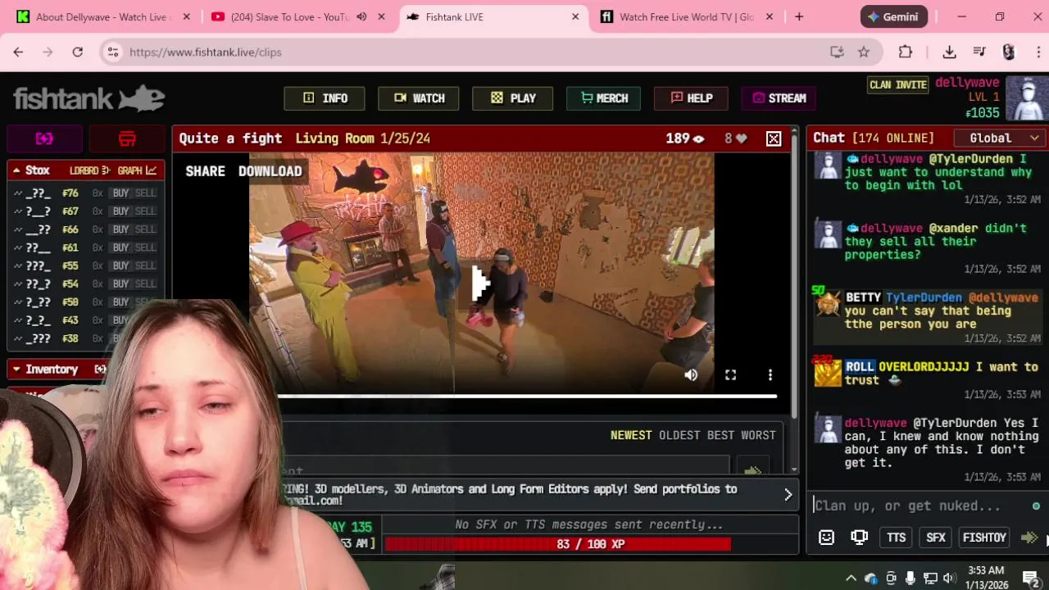The width and height of the screenshot is (1049, 590).
Task: Go back to the previous page
Action: point(18,52)
